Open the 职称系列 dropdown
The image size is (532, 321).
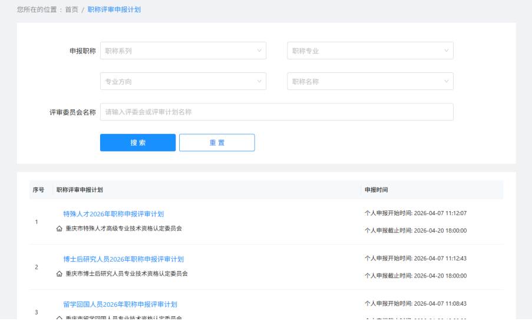(x=183, y=51)
